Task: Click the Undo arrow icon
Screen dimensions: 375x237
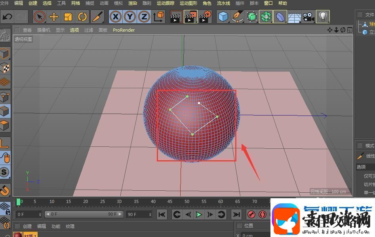Action: point(7,17)
